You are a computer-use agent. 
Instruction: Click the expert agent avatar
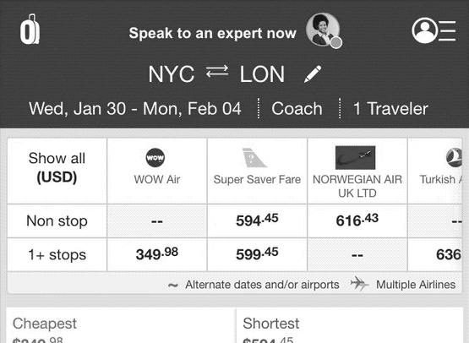coord(324,30)
